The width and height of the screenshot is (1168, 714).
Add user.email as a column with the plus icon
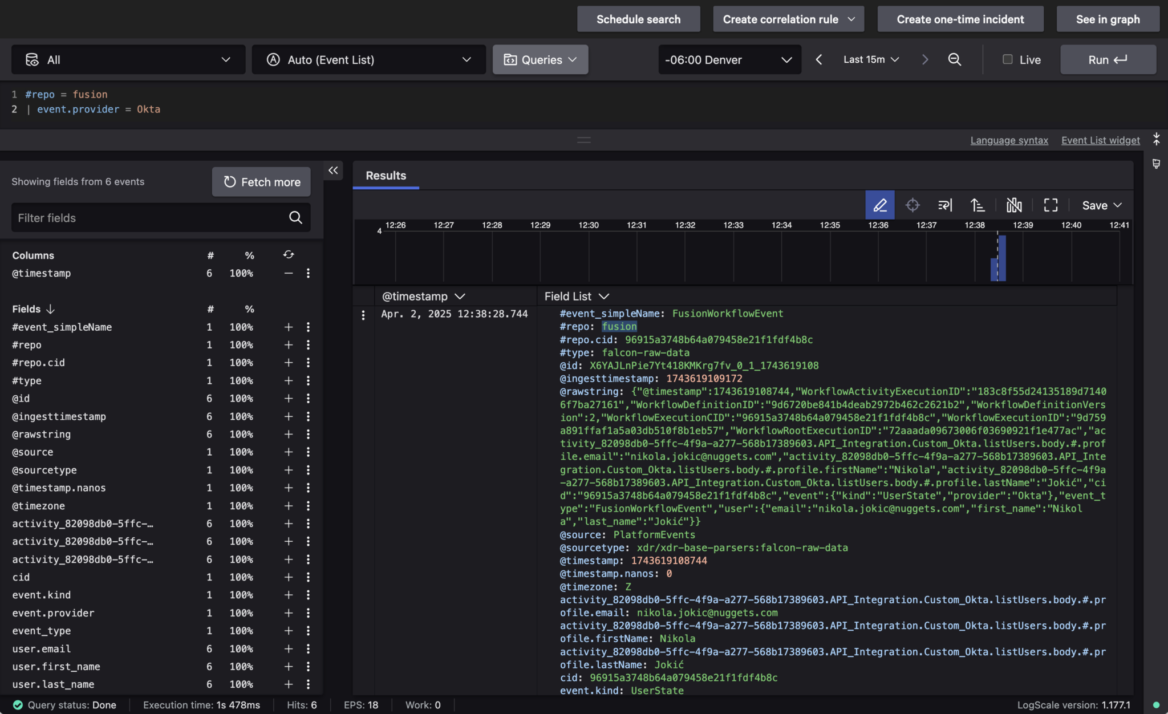click(x=288, y=648)
